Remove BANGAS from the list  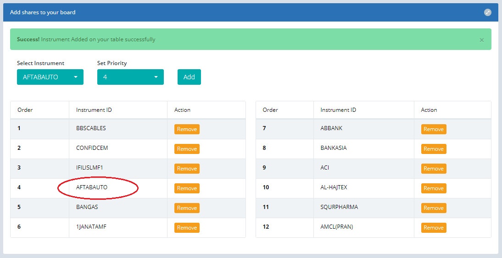187,208
